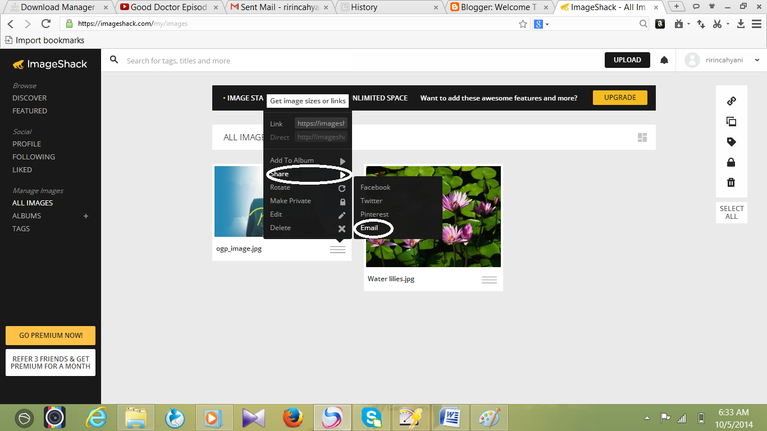Click the browser back arrow
The image size is (767, 431).
tap(10, 24)
